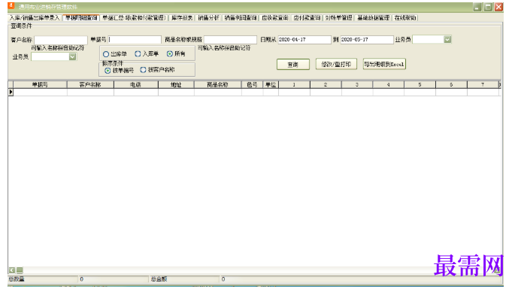
Task: Click the 单据号 column header
Action: [x=40, y=84]
